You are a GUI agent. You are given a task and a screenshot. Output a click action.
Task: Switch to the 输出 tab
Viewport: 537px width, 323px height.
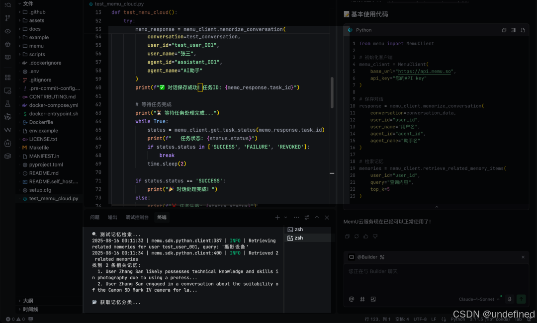[x=112, y=217]
